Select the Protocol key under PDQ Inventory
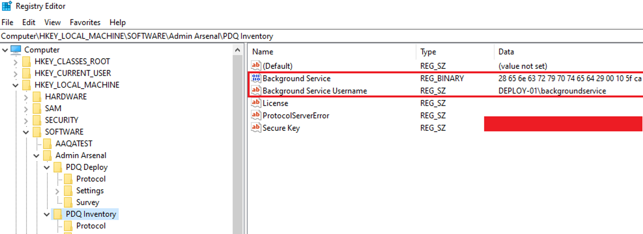 click(91, 226)
